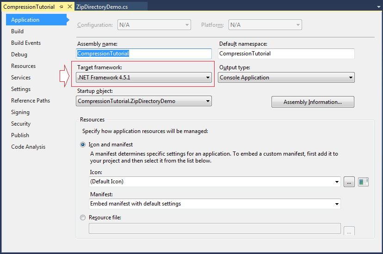Open the Build settings page
Viewport: 383px width, 254px height.
pos(17,31)
